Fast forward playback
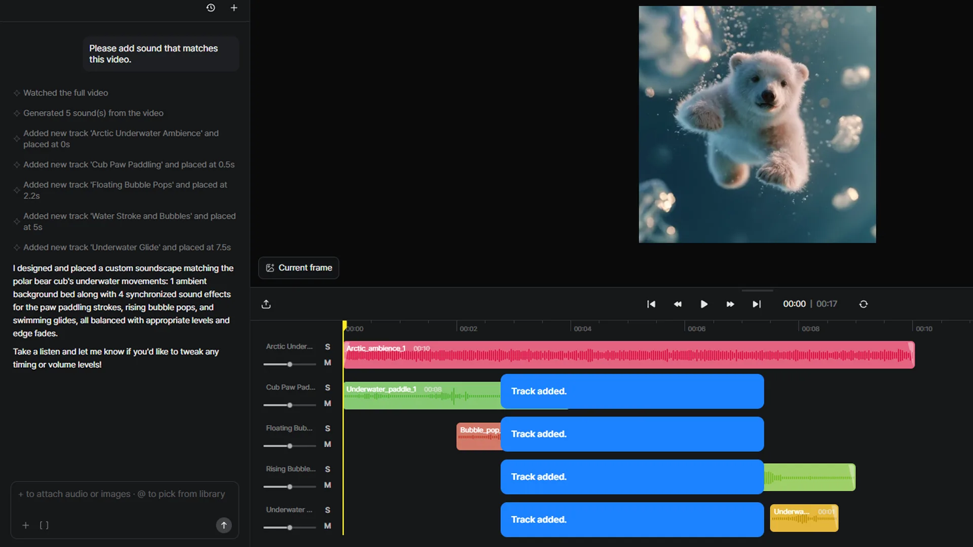The width and height of the screenshot is (973, 547). [730, 304]
